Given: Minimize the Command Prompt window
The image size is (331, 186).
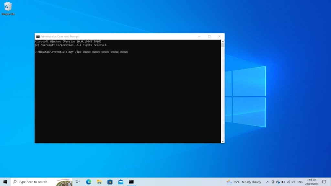Looking at the screenshot, I should tap(199, 36).
